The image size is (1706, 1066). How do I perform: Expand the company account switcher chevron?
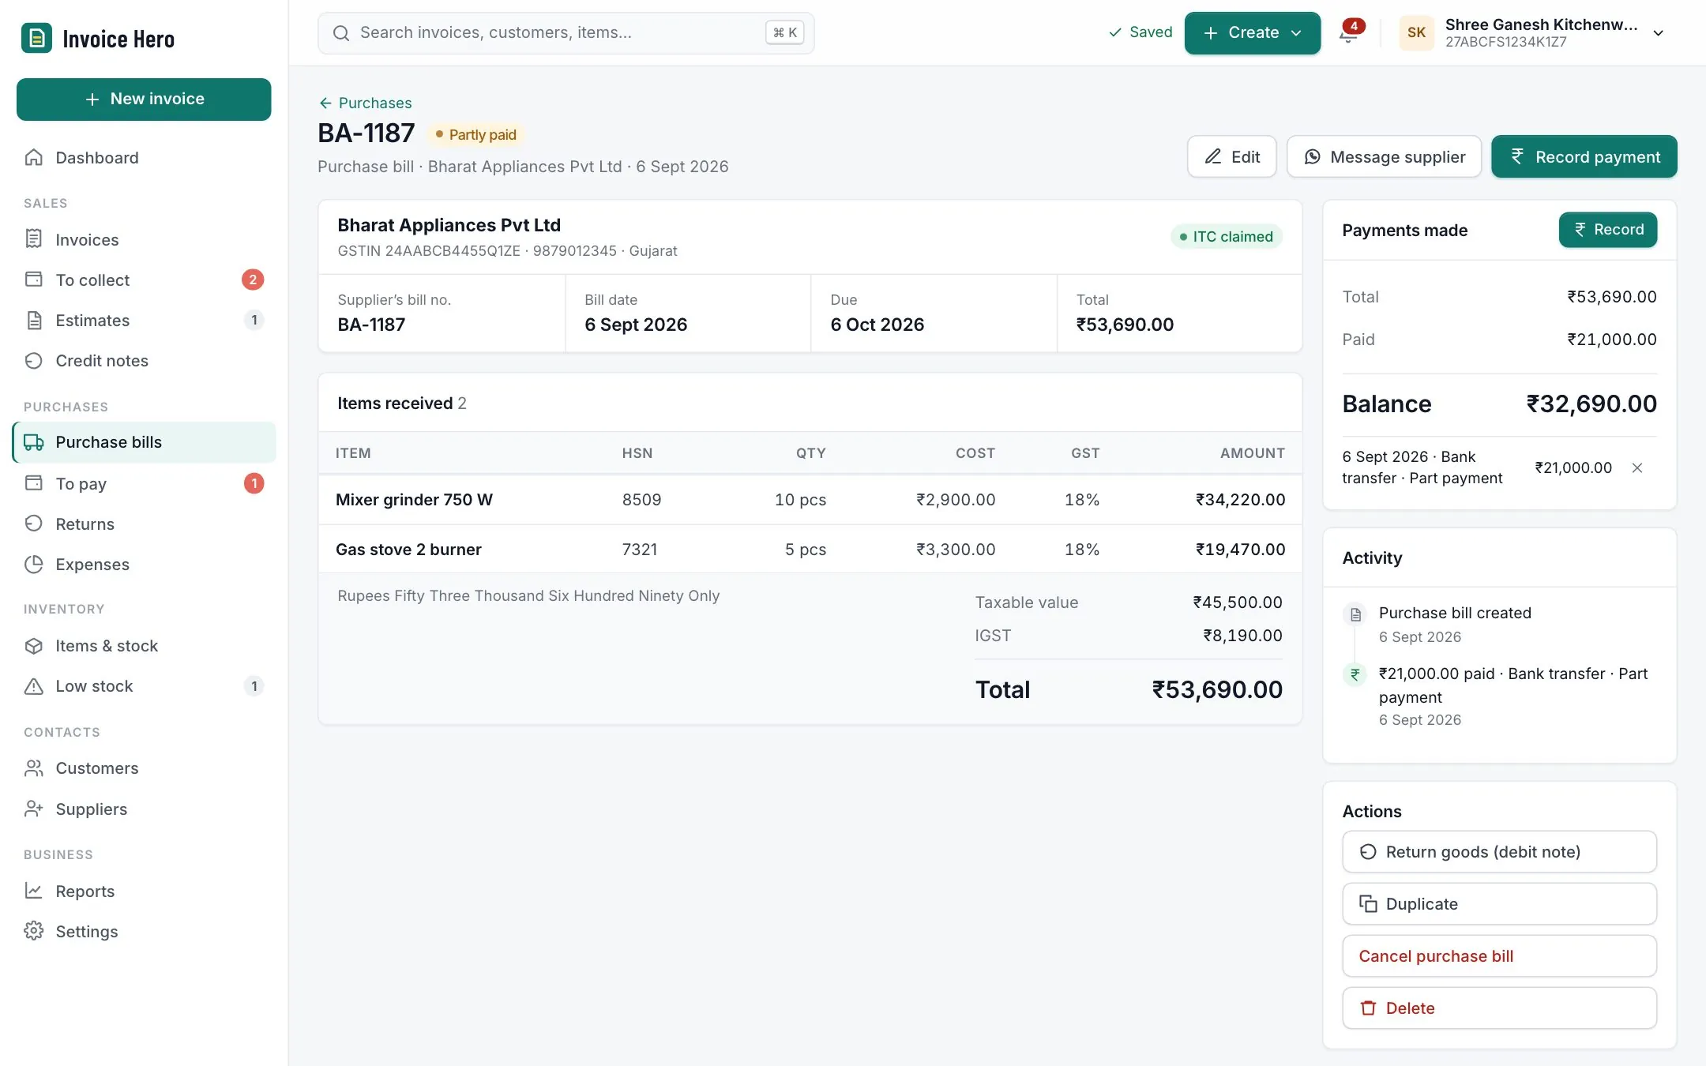coord(1659,33)
